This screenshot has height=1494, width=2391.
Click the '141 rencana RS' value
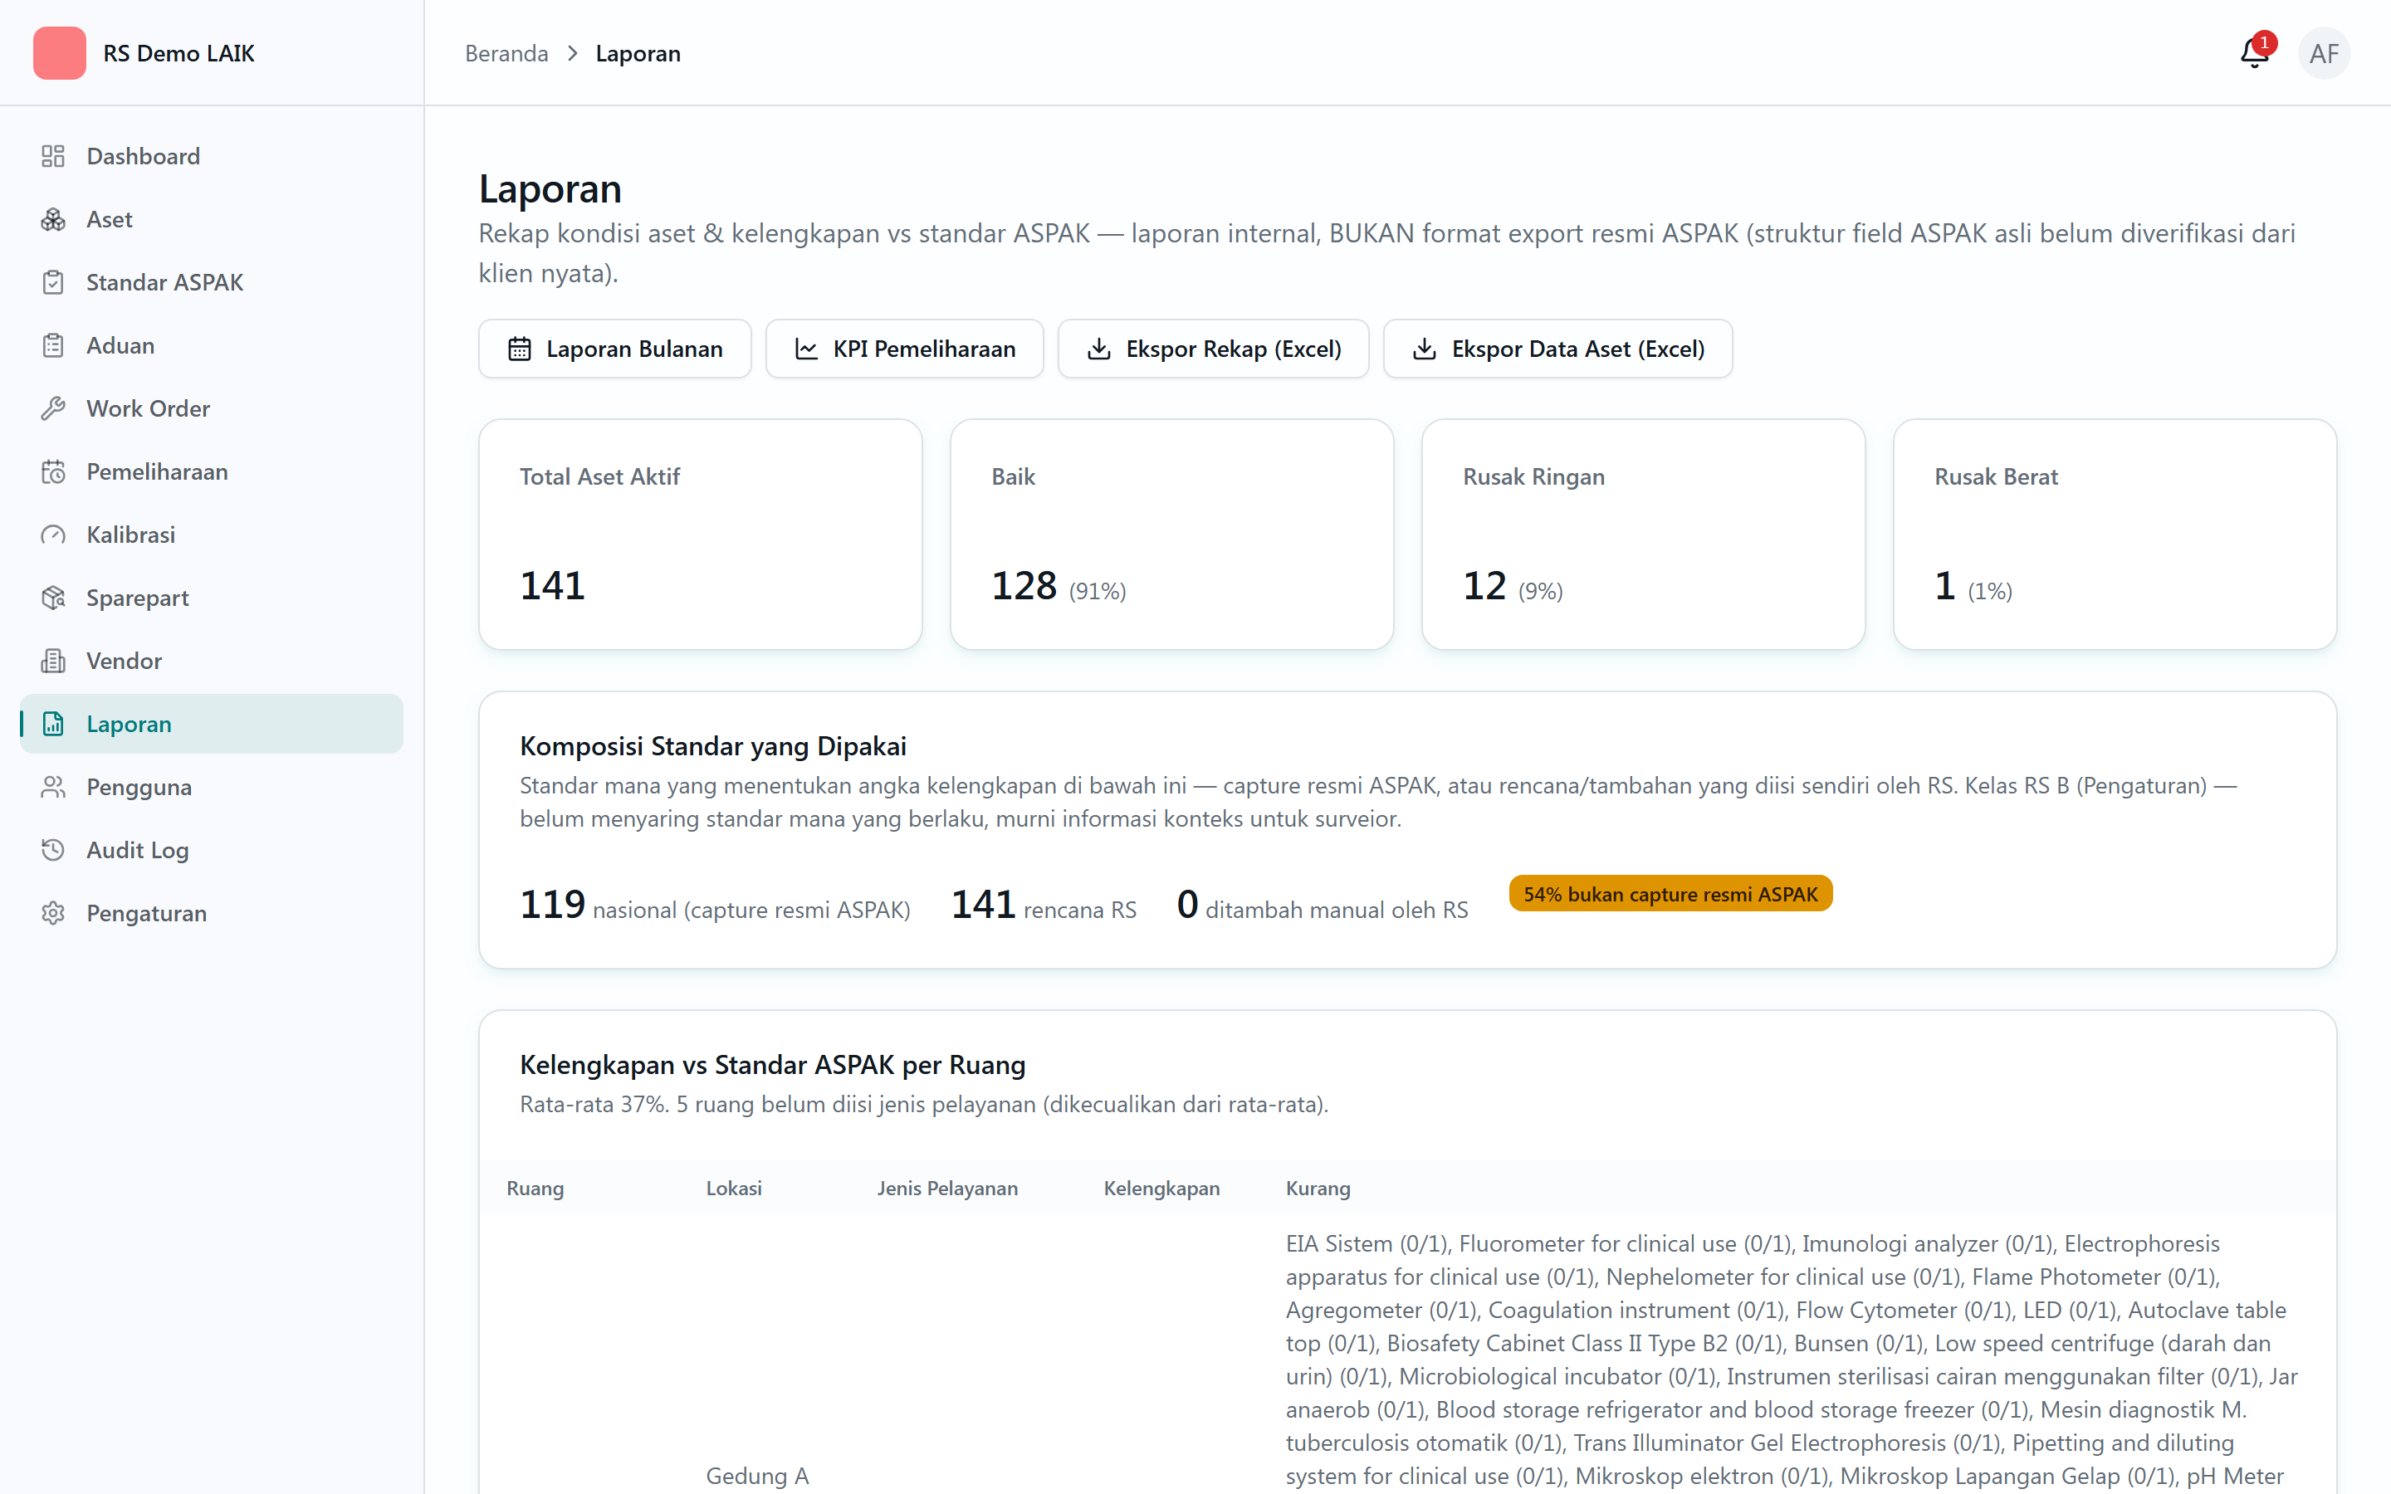1044,905
